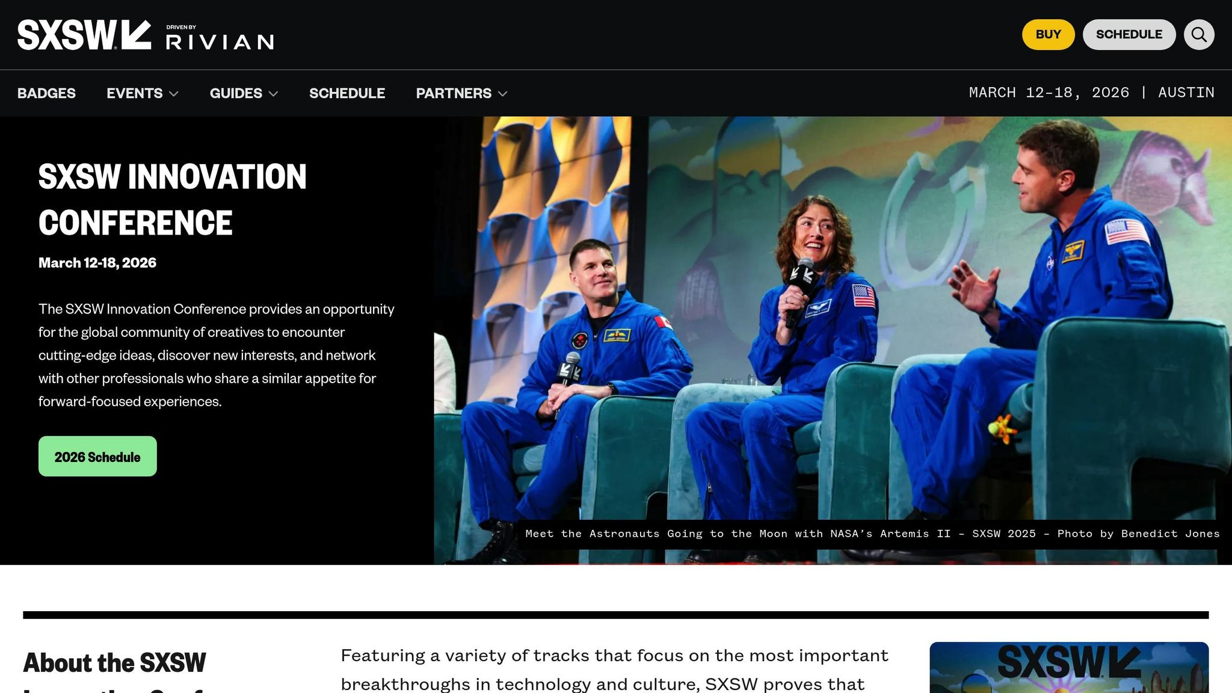
Task: Click the SXSW arrow logo
Action: click(84, 35)
